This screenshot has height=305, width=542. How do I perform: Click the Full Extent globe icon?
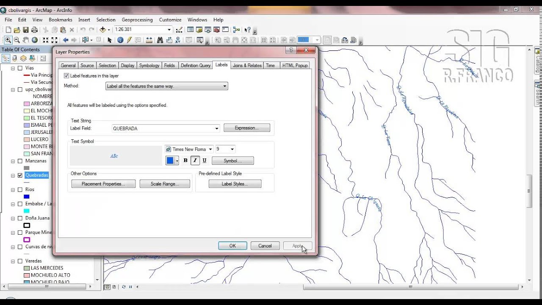pyautogui.click(x=35, y=40)
